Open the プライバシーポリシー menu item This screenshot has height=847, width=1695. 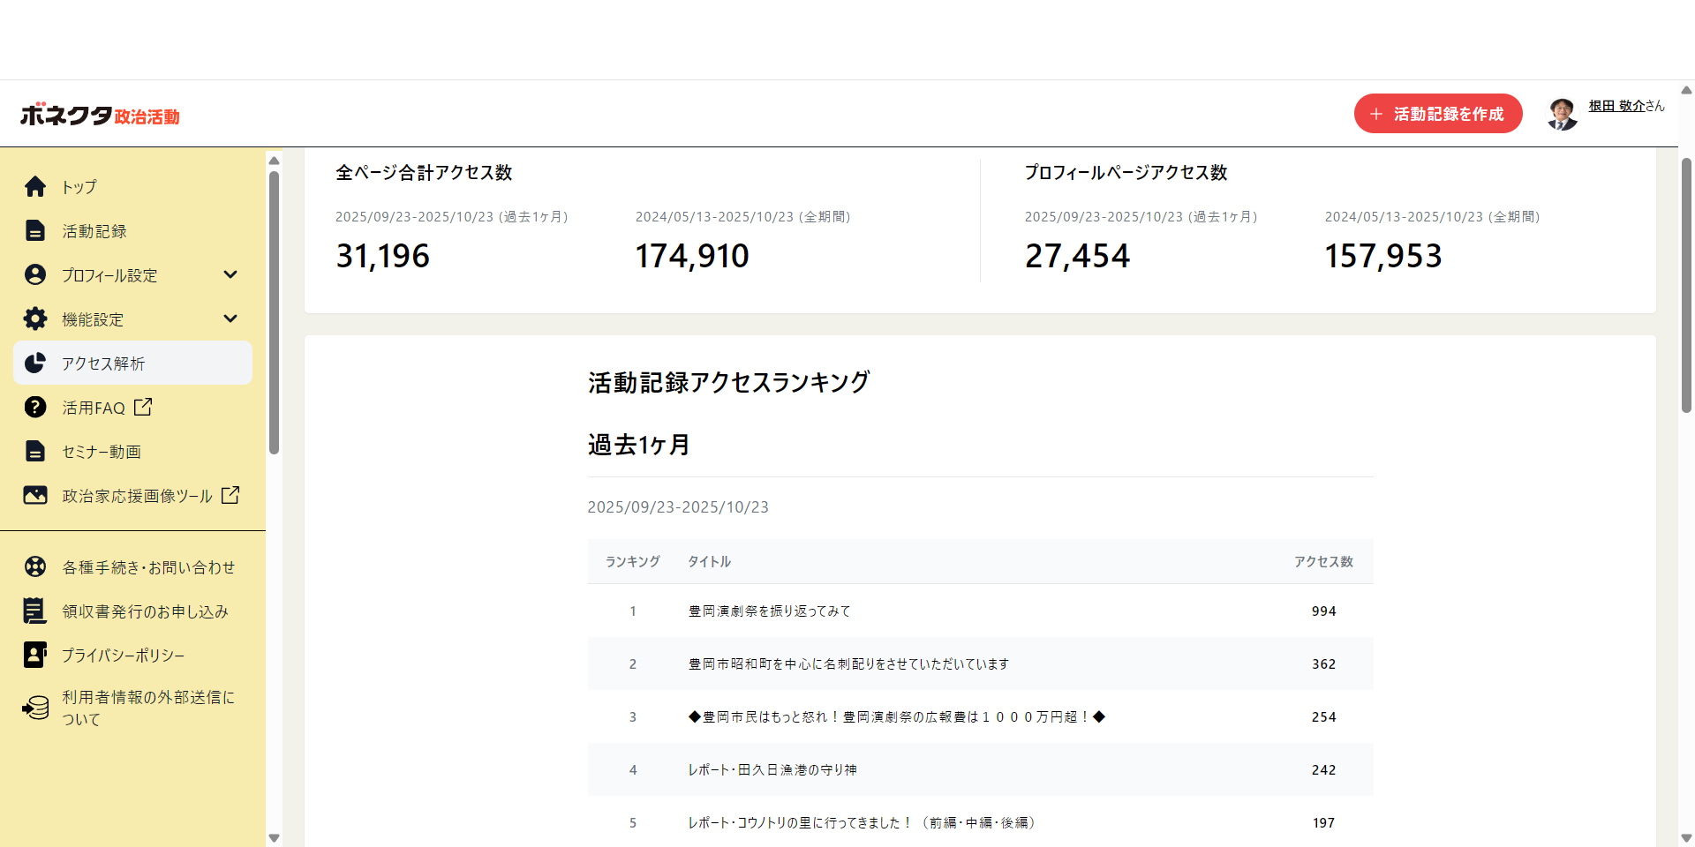(123, 656)
